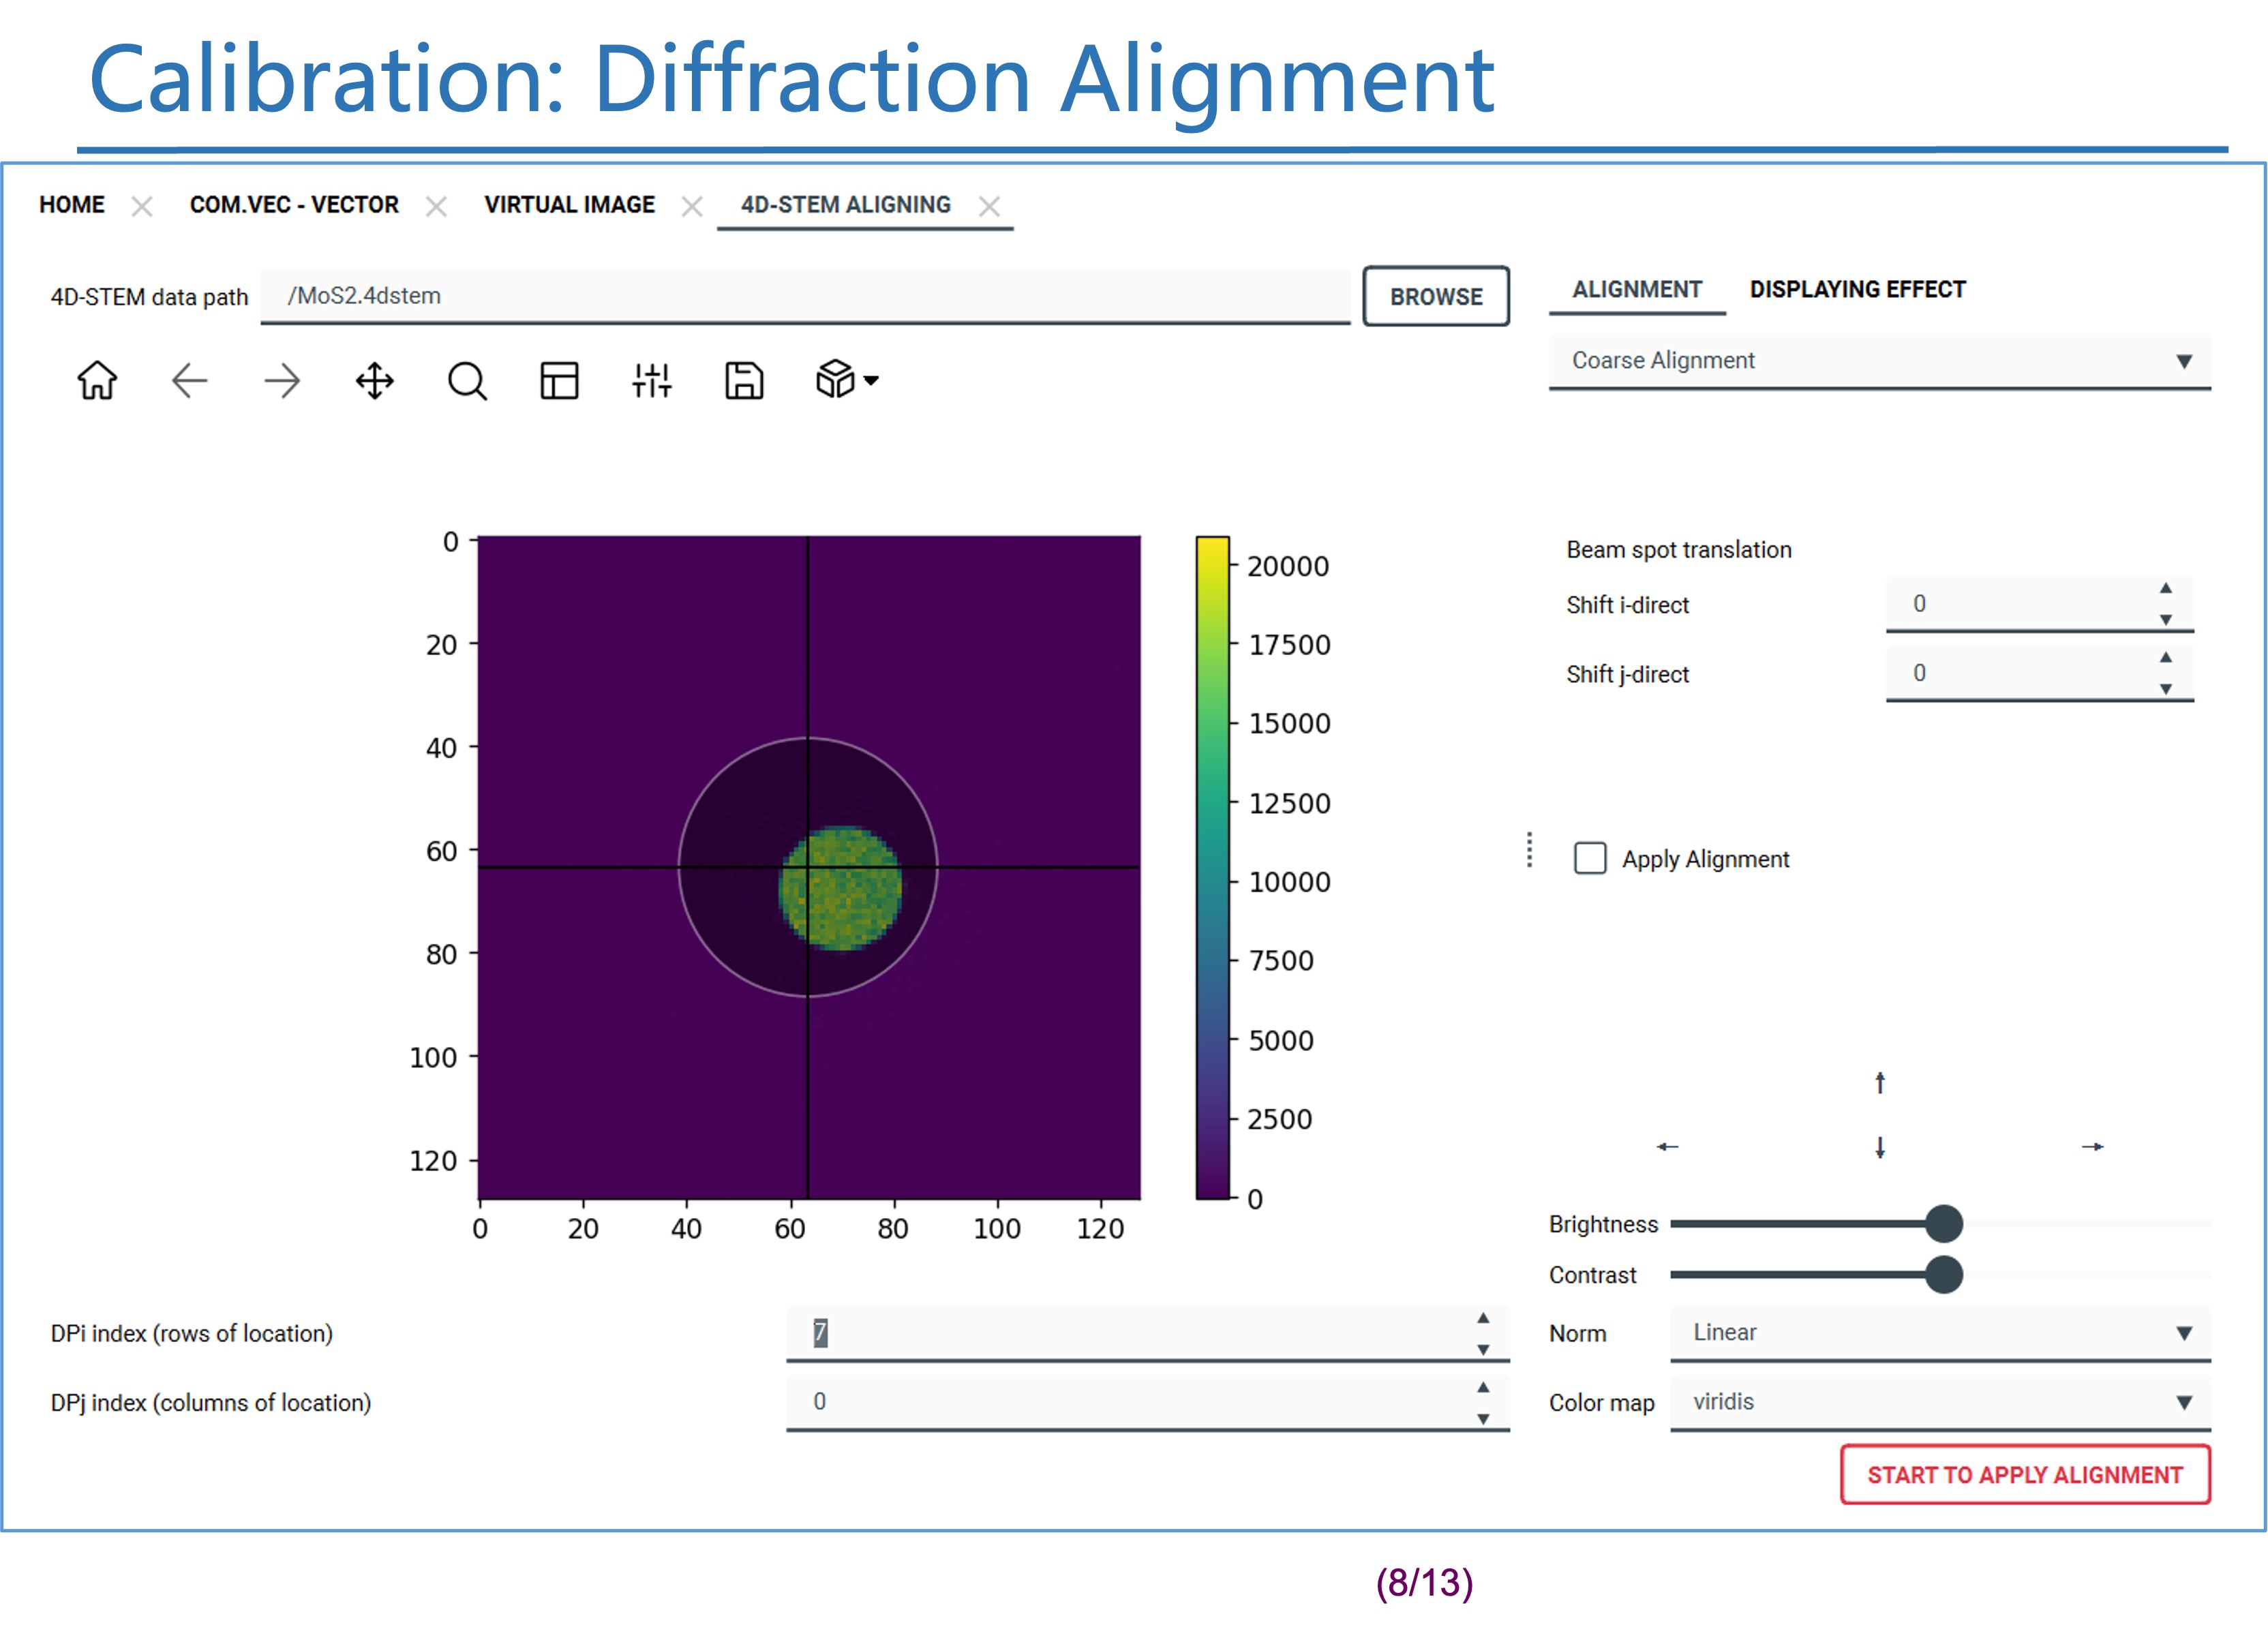The width and height of the screenshot is (2268, 1627).
Task: Select the Zoom magnifier tool
Action: 466,381
